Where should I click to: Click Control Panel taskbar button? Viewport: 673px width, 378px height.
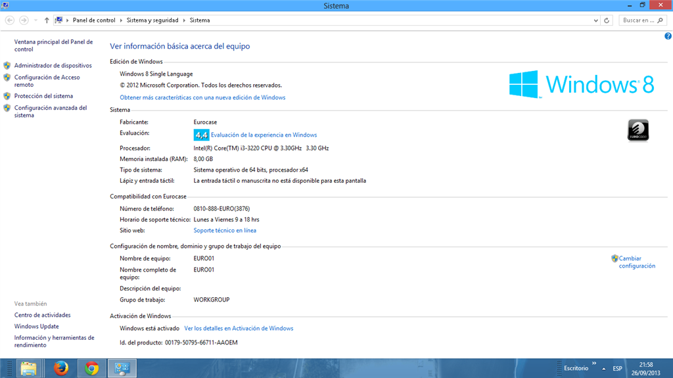122,369
